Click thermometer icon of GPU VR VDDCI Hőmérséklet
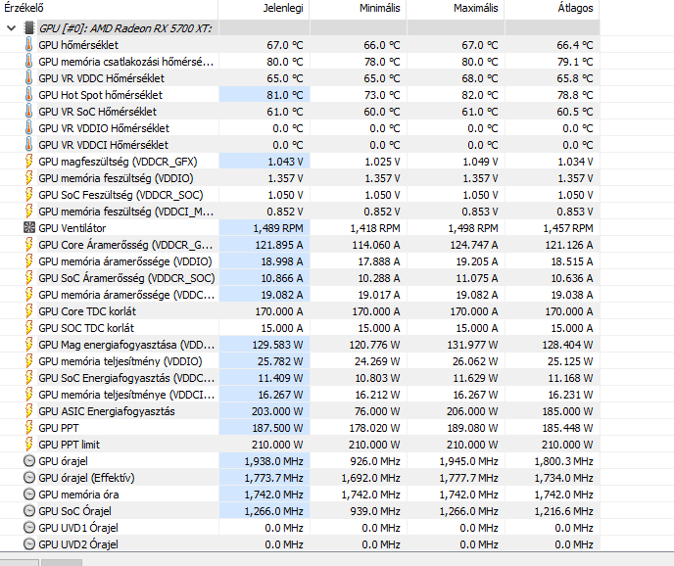 click(28, 145)
